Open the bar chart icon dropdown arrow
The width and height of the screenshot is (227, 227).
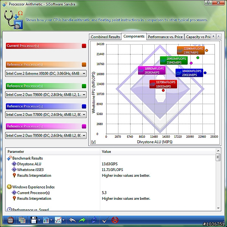tap(51, 220)
